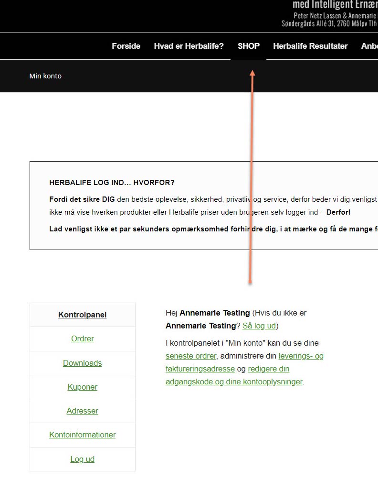Open the Ordrer account link
This screenshot has height=480, width=378.
click(82, 338)
